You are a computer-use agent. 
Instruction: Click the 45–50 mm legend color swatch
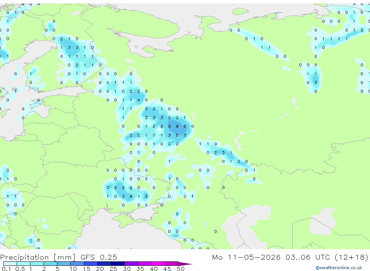click(x=172, y=264)
